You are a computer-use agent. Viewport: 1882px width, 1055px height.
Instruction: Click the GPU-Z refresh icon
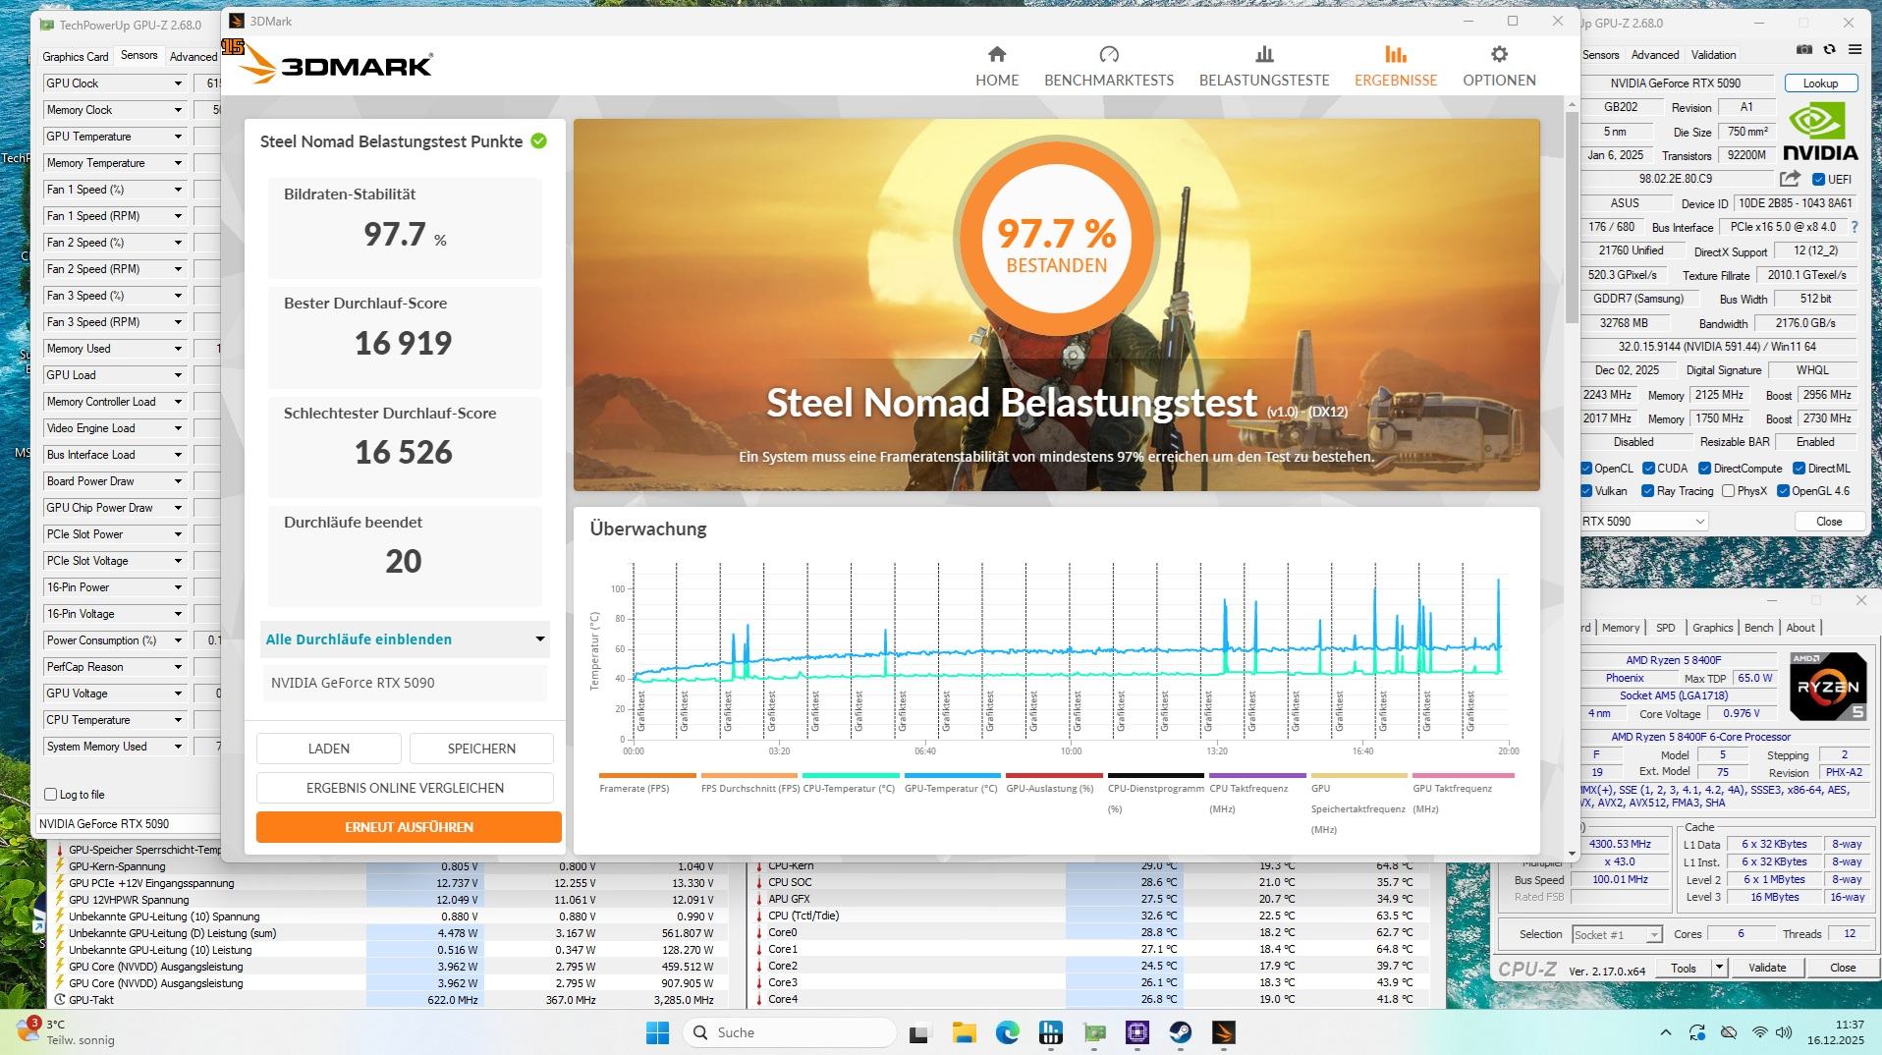point(1829,49)
